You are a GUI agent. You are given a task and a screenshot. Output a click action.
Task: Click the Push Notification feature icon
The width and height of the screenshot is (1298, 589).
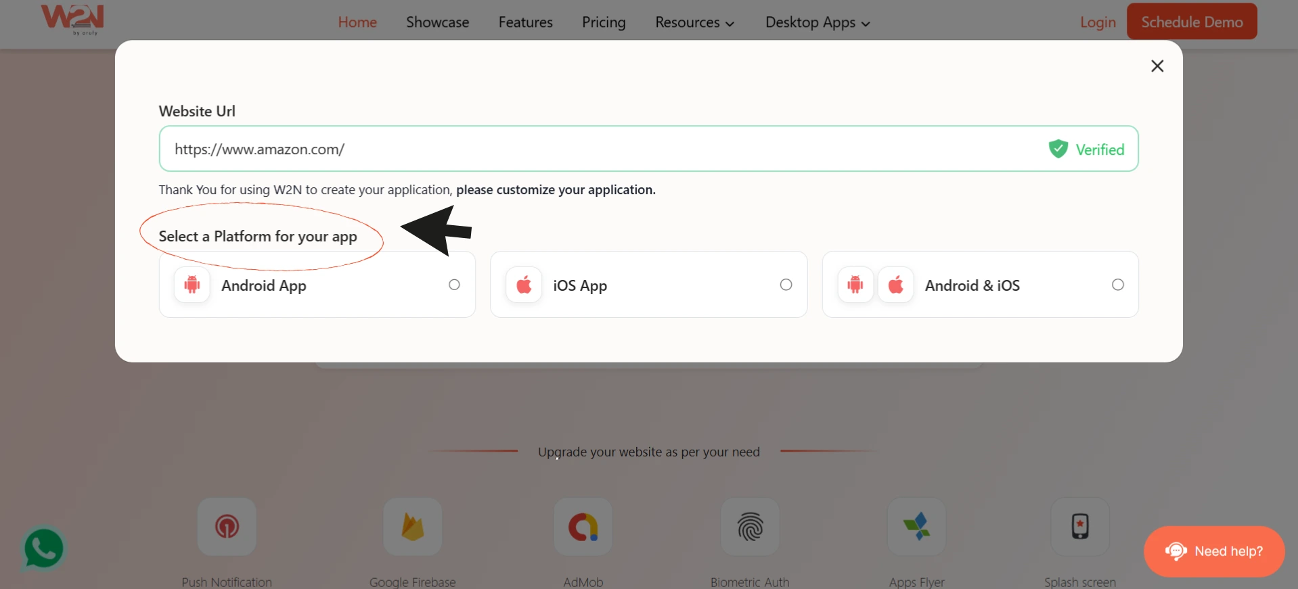click(227, 527)
